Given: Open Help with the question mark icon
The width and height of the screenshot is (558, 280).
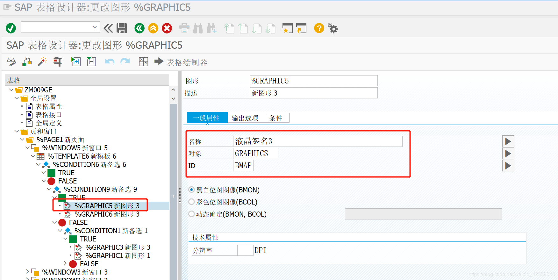Looking at the screenshot, I should (319, 28).
